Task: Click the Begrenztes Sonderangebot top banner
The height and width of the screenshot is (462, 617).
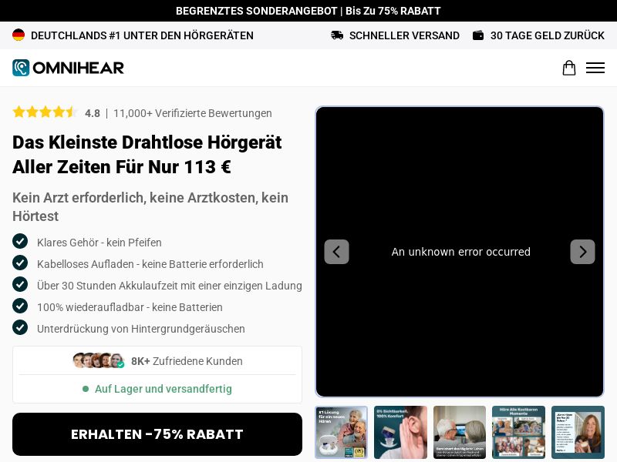Action: click(308, 11)
